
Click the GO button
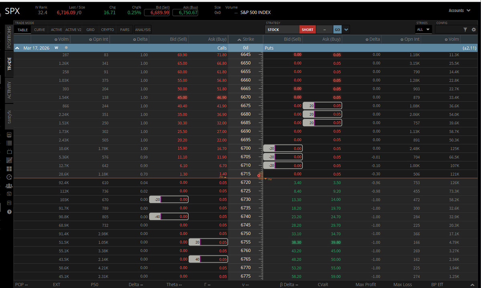tap(337, 30)
